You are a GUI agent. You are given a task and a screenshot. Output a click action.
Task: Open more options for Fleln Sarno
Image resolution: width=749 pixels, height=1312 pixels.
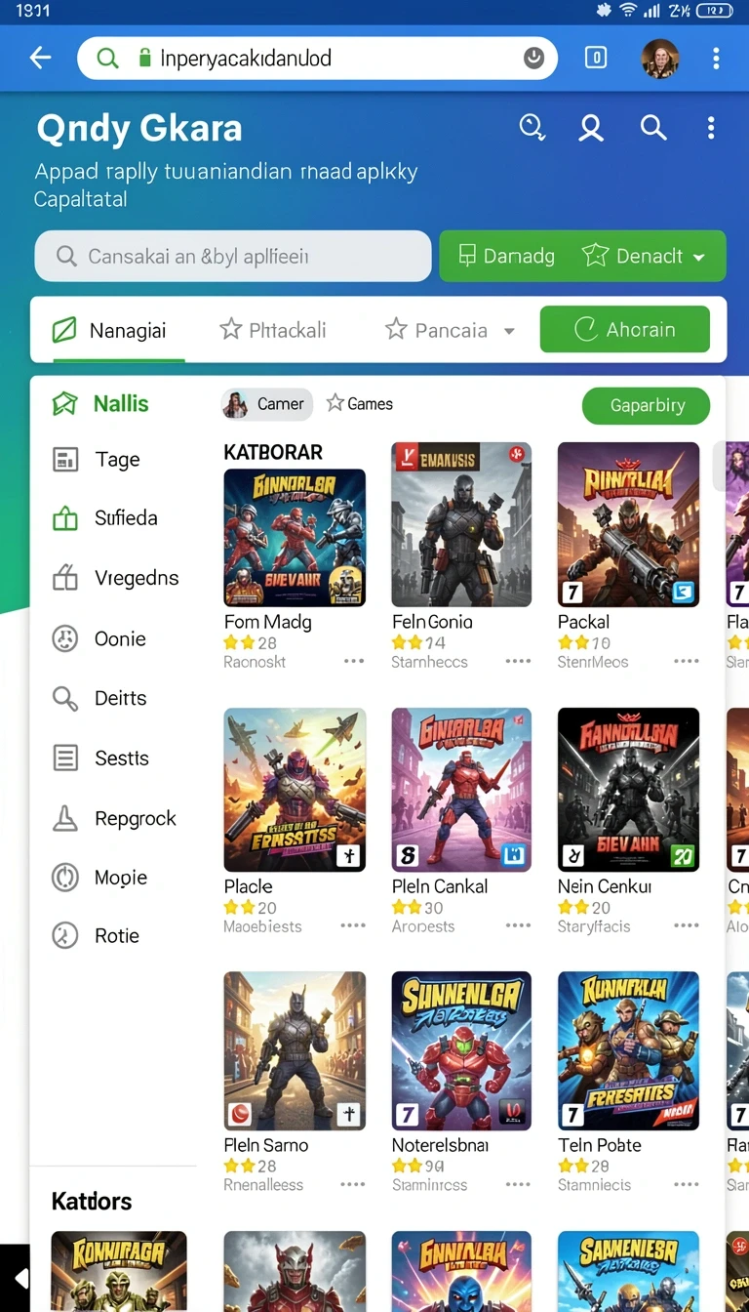(x=353, y=1185)
